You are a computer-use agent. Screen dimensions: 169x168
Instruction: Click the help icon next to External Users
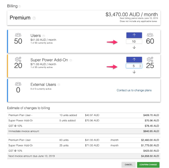(59, 85)
